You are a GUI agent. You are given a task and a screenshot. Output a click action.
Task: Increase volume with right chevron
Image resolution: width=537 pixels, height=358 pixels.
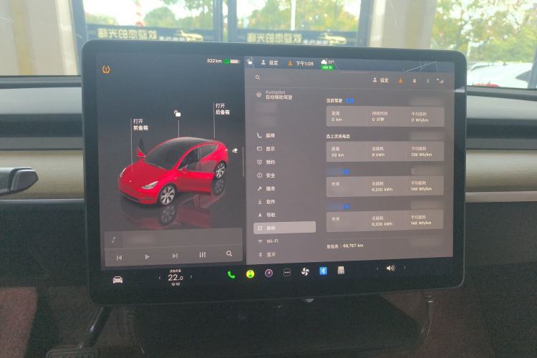coord(405,267)
